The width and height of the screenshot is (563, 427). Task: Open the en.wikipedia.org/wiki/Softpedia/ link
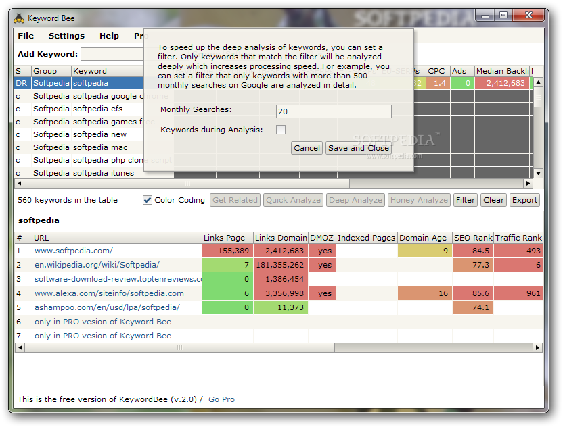click(97, 265)
